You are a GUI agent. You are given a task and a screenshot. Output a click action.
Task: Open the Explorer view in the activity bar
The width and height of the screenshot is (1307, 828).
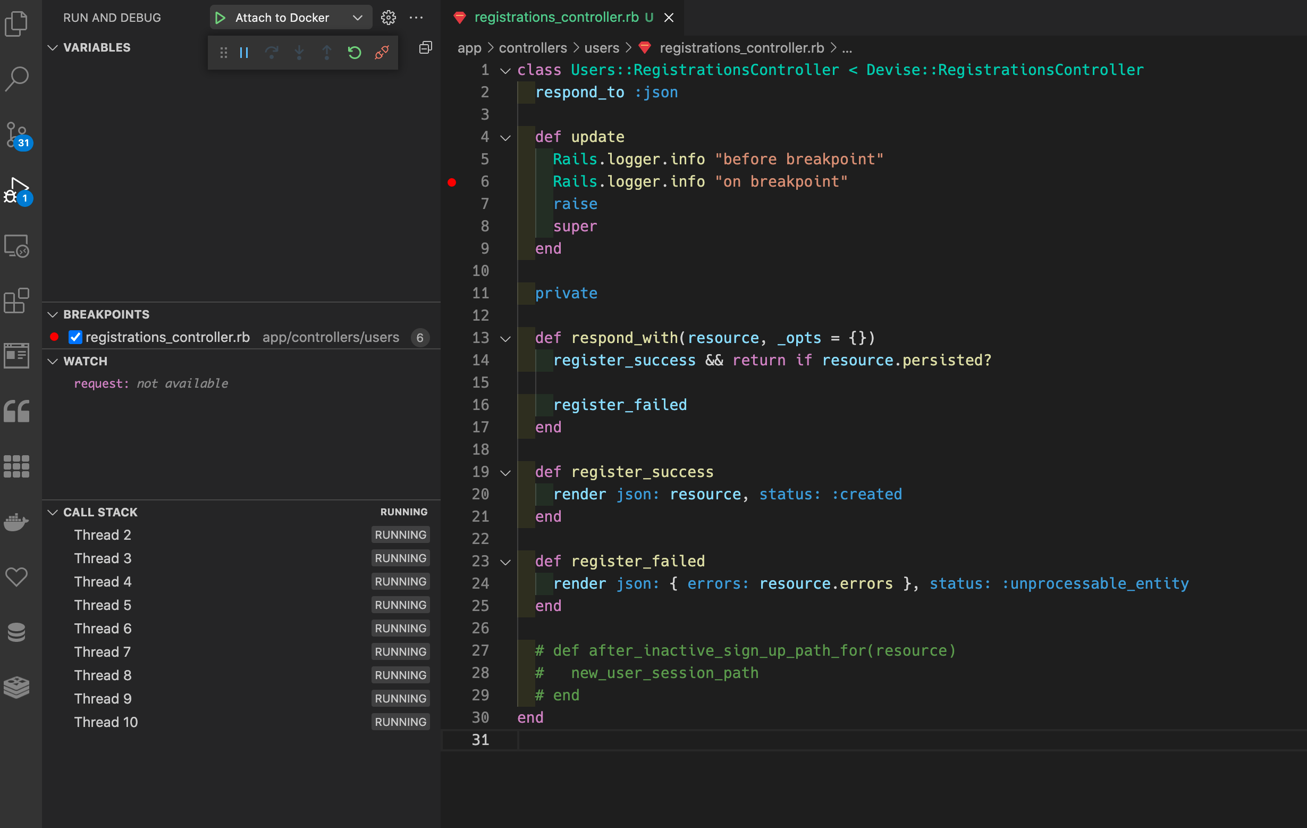coord(16,24)
